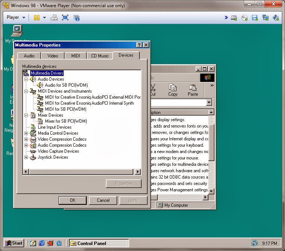Click the Multimedia Properties help question button
The width and height of the screenshot is (285, 251).
pos(139,45)
